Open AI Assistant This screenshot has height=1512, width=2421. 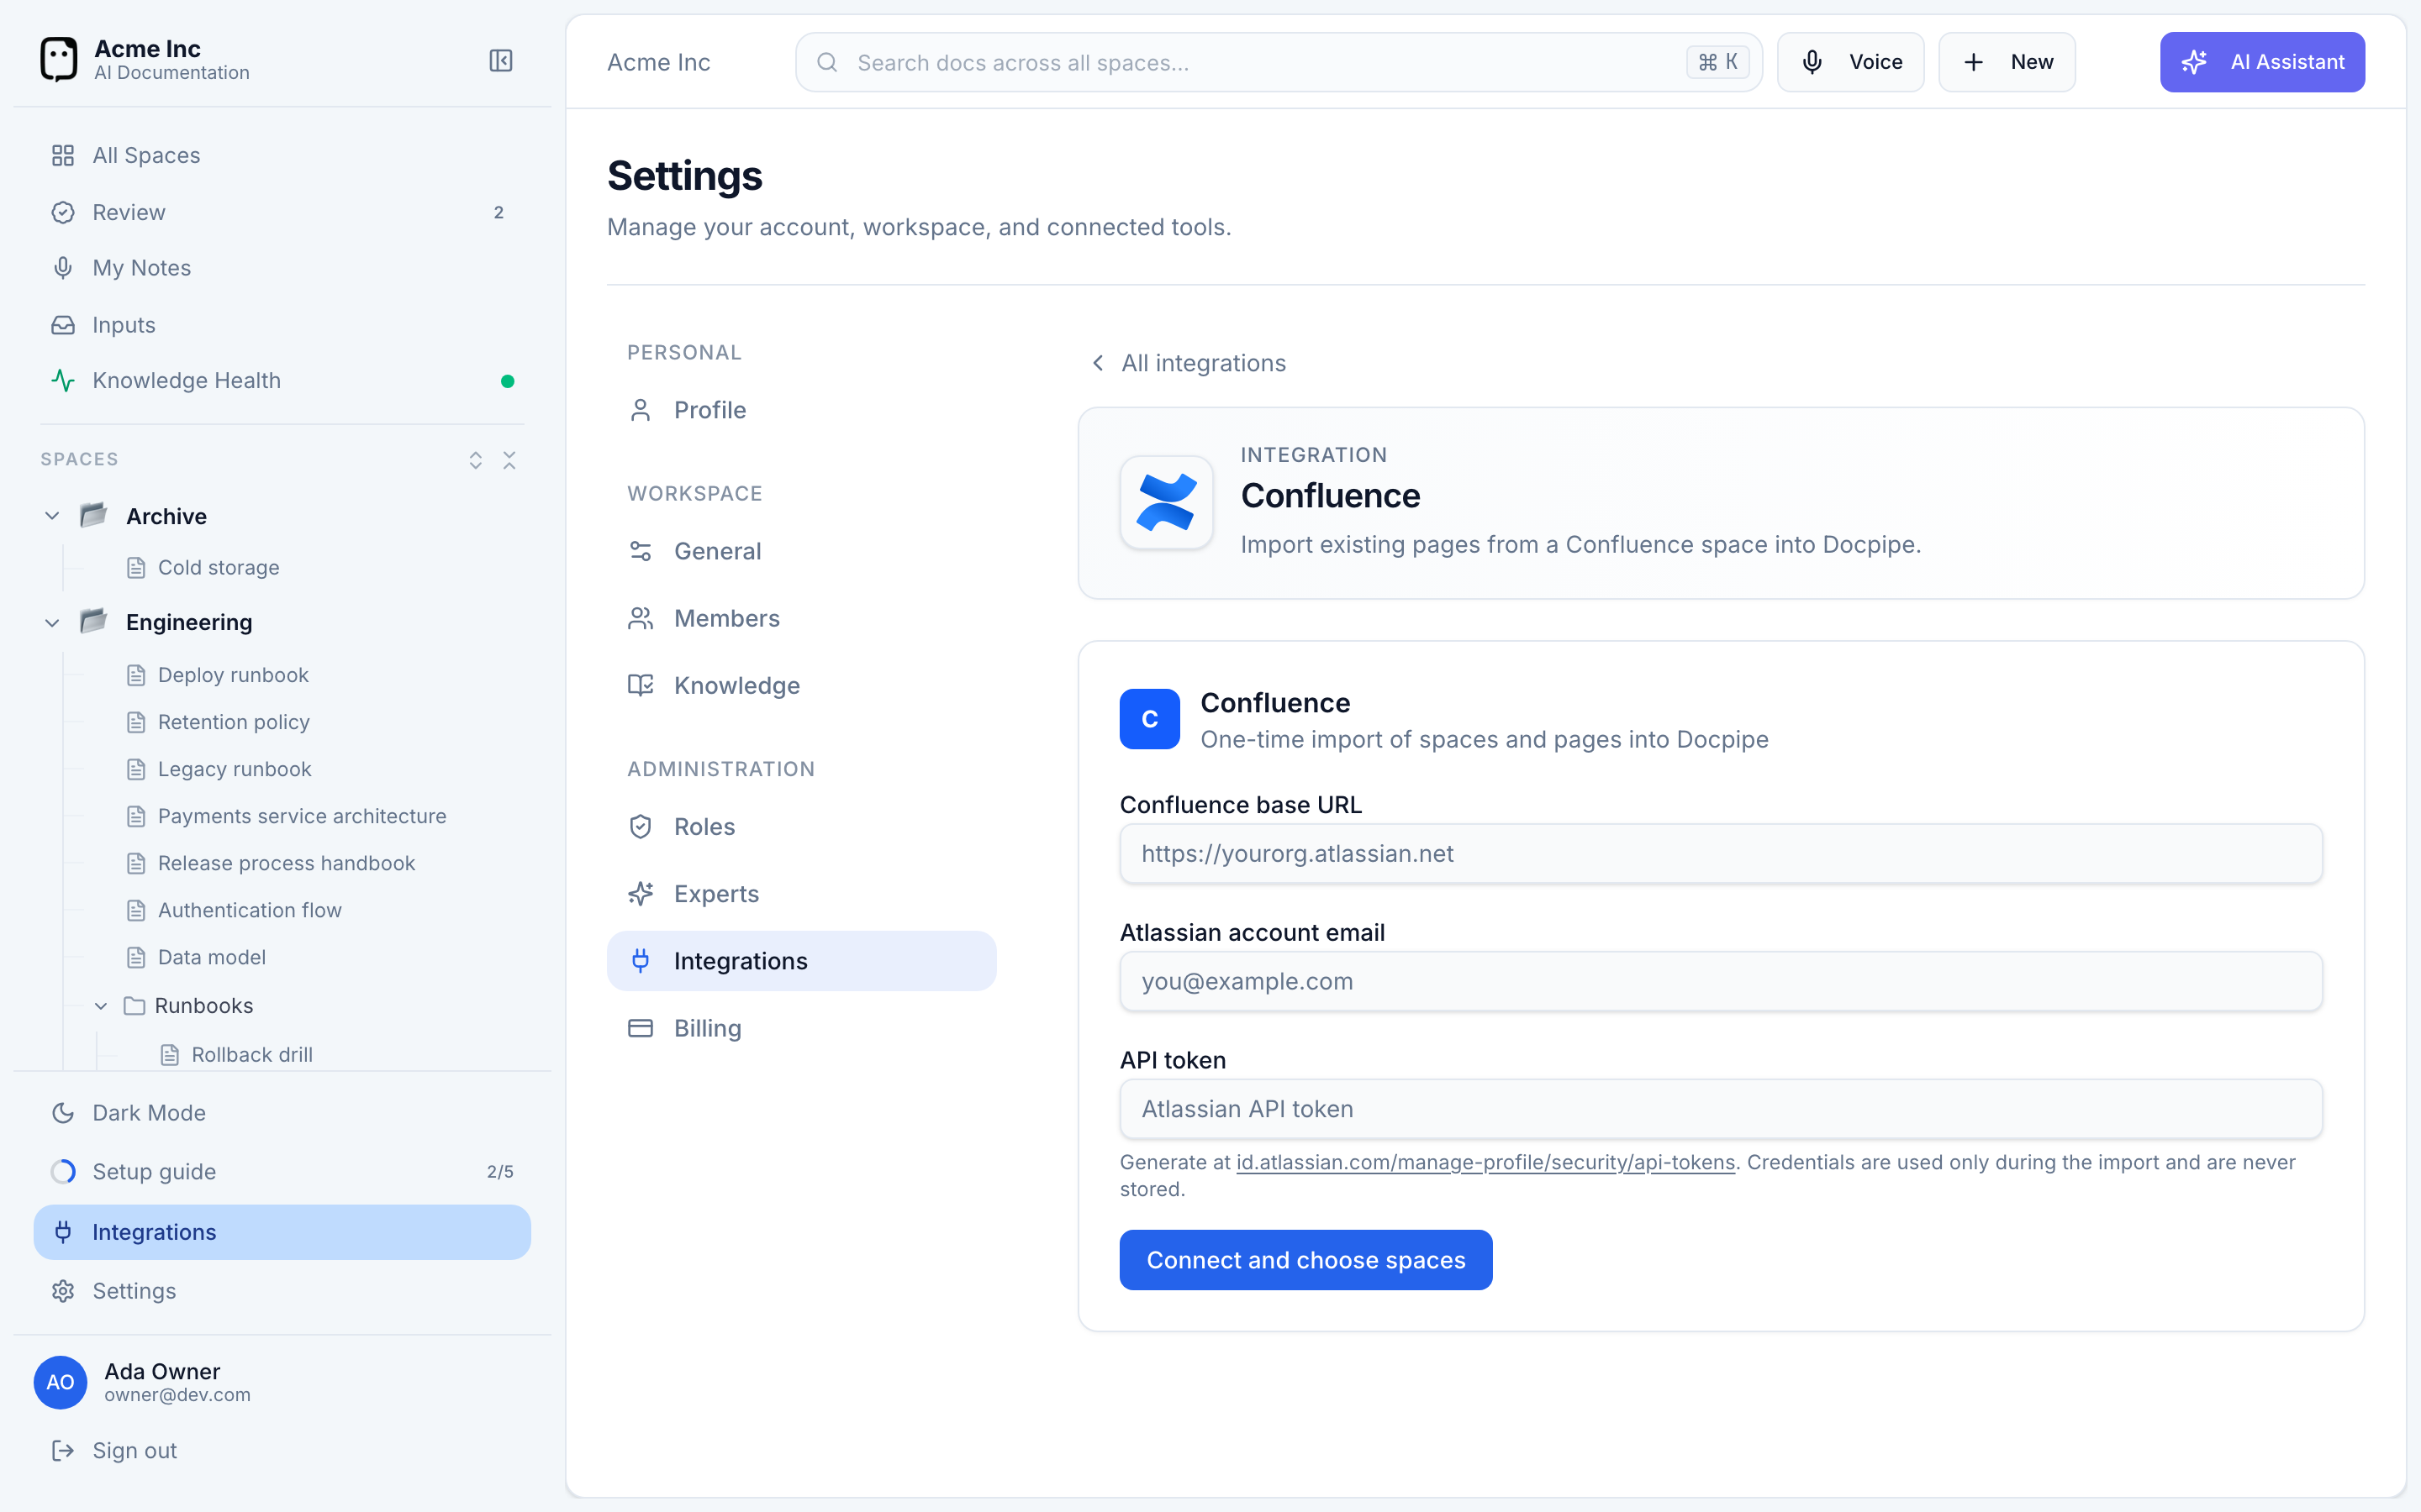[x=2262, y=62]
